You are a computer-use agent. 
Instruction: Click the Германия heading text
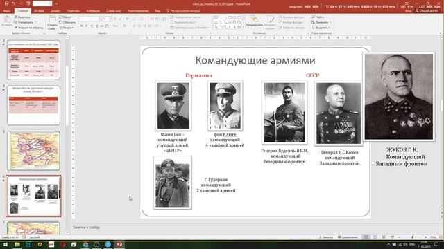tap(198, 75)
